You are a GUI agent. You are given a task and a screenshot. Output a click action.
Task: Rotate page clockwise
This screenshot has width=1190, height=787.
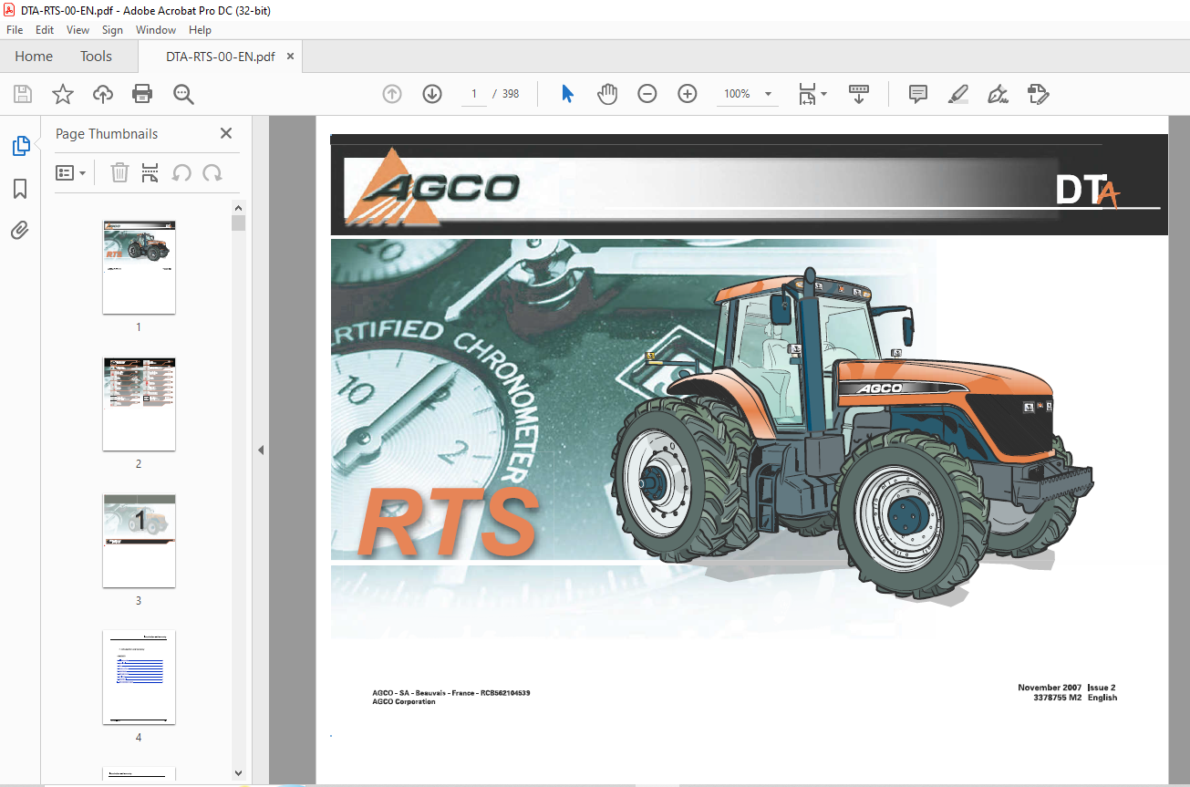[x=212, y=172]
